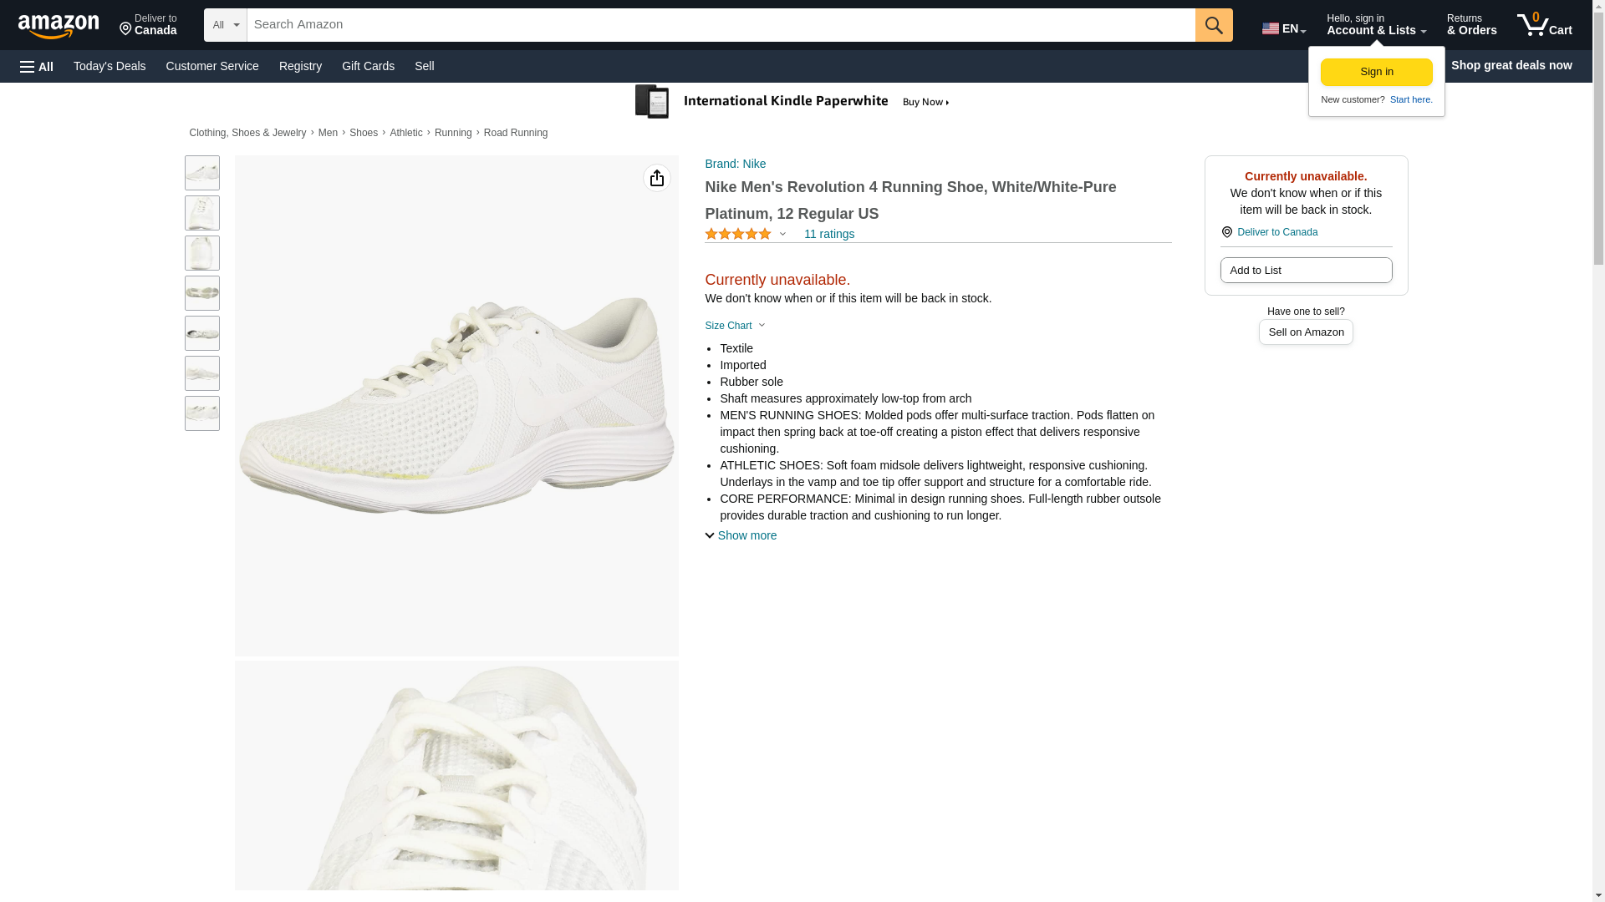Type in the Search Amazon field
Image resolution: width=1605 pixels, height=902 pixels.
coord(720,25)
